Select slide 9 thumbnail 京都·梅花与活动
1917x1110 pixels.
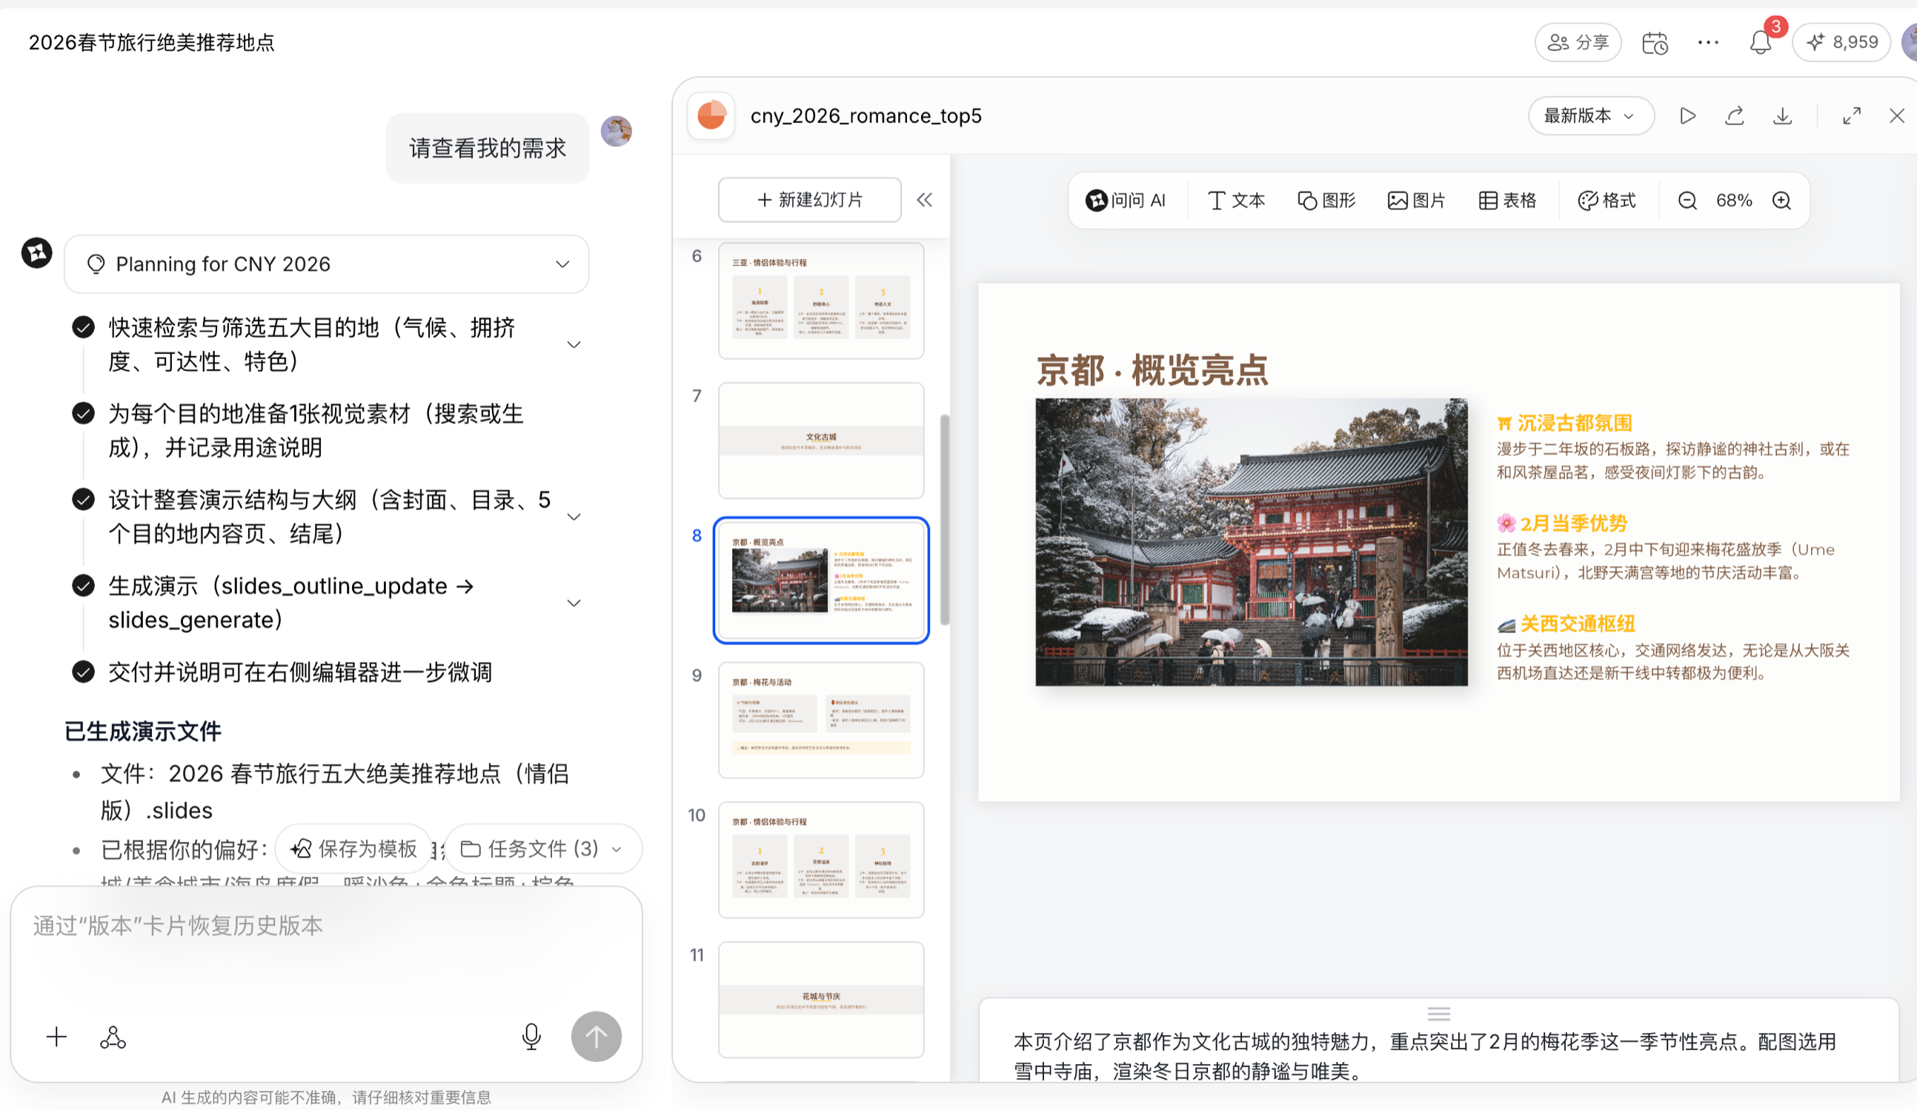click(821, 719)
